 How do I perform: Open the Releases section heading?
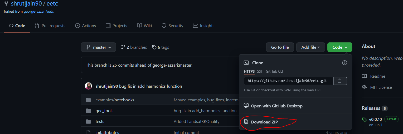(371, 108)
